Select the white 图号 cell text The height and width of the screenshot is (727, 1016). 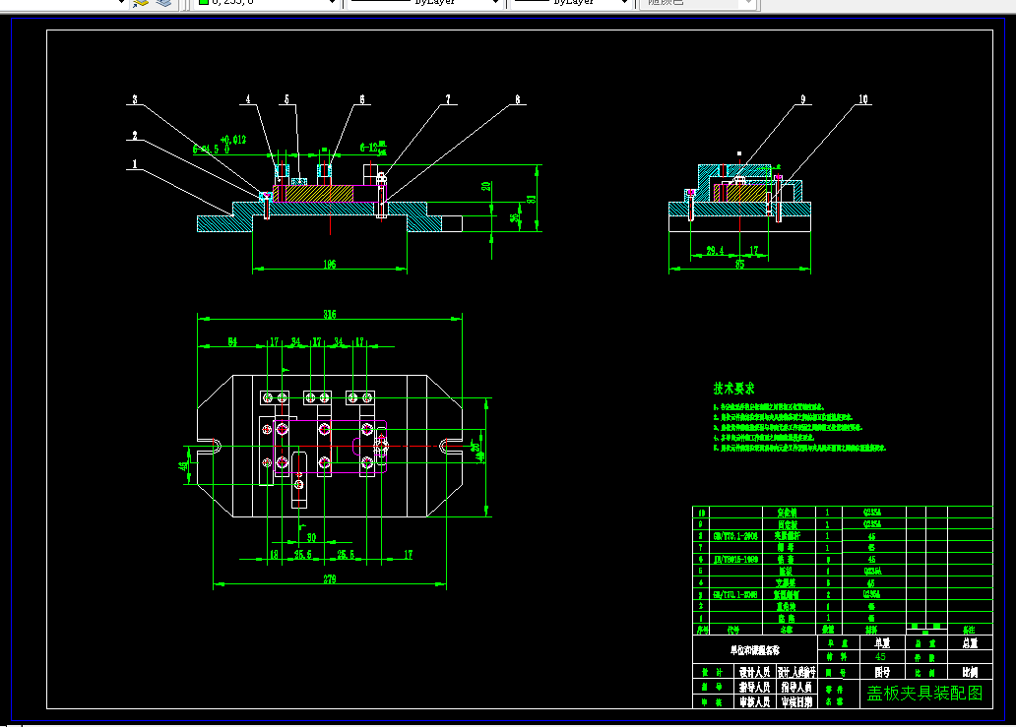882,673
